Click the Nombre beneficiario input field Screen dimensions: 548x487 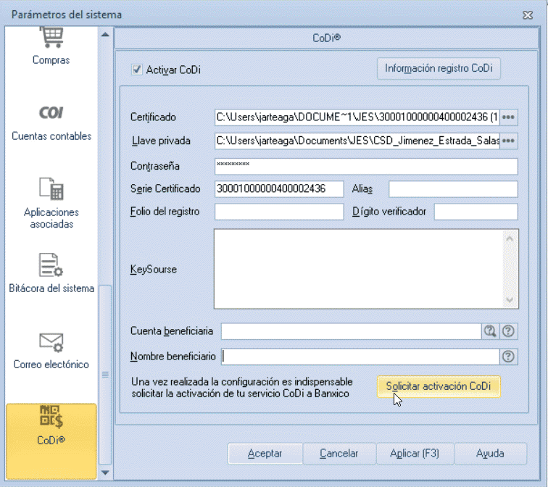click(x=360, y=357)
